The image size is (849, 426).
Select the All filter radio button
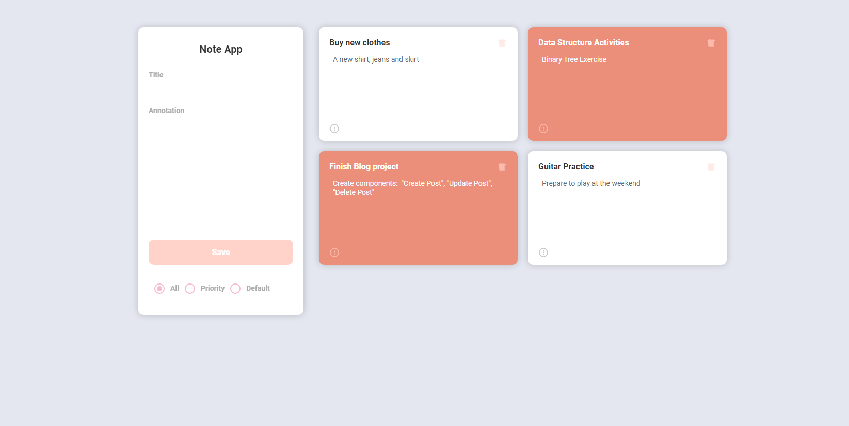coord(159,289)
